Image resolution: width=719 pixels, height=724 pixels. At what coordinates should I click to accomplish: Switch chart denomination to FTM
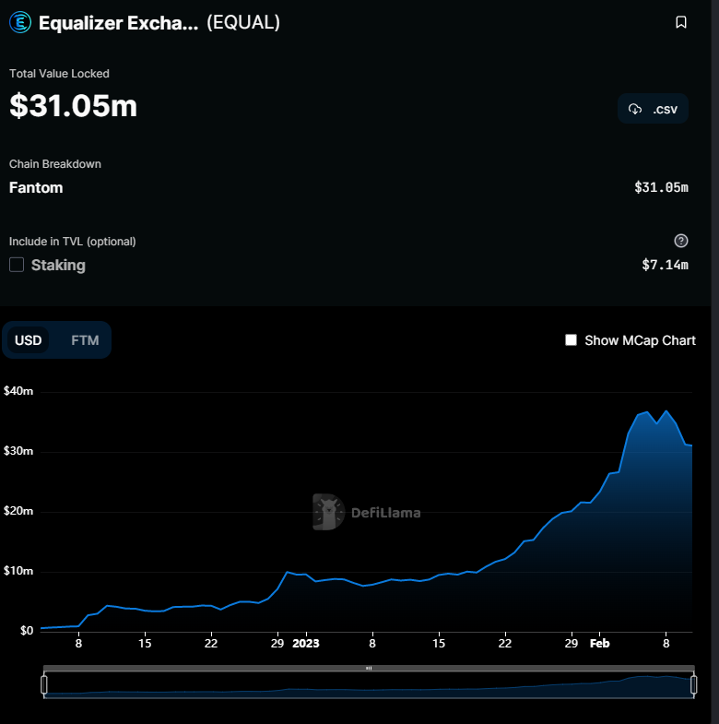[85, 340]
